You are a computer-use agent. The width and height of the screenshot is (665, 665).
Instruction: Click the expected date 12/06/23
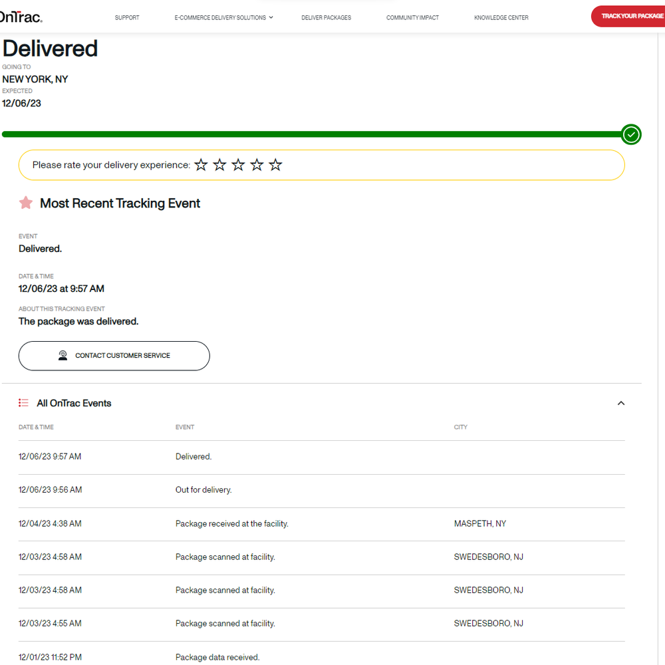[x=22, y=103]
